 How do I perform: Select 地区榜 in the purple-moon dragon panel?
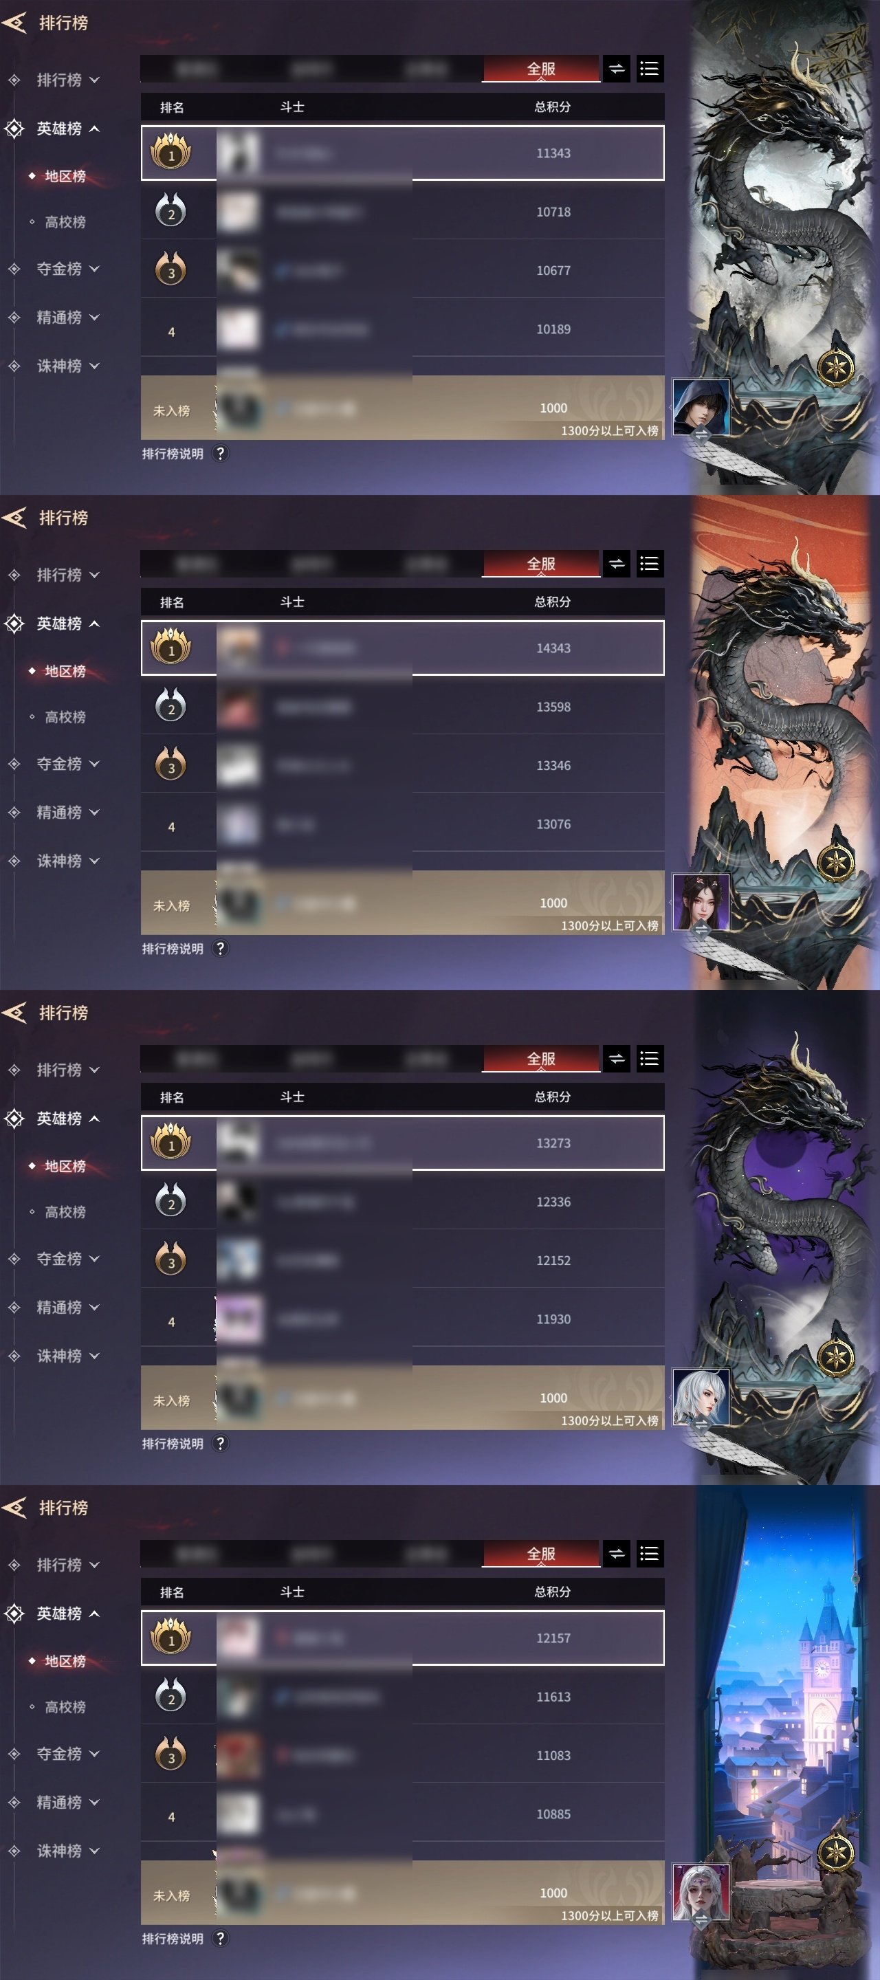pos(65,1166)
